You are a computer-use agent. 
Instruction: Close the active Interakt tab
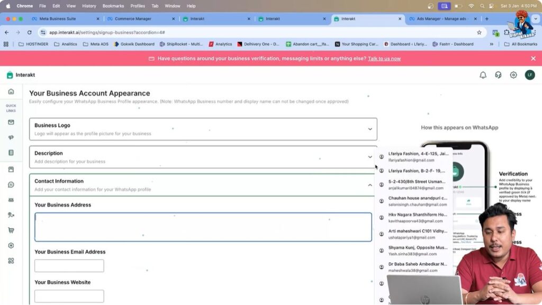pos(400,19)
